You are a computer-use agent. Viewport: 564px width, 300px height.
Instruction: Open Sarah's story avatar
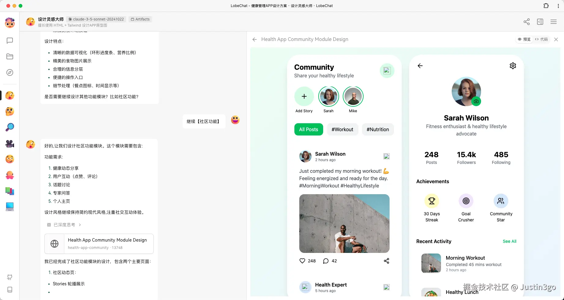[x=329, y=96]
